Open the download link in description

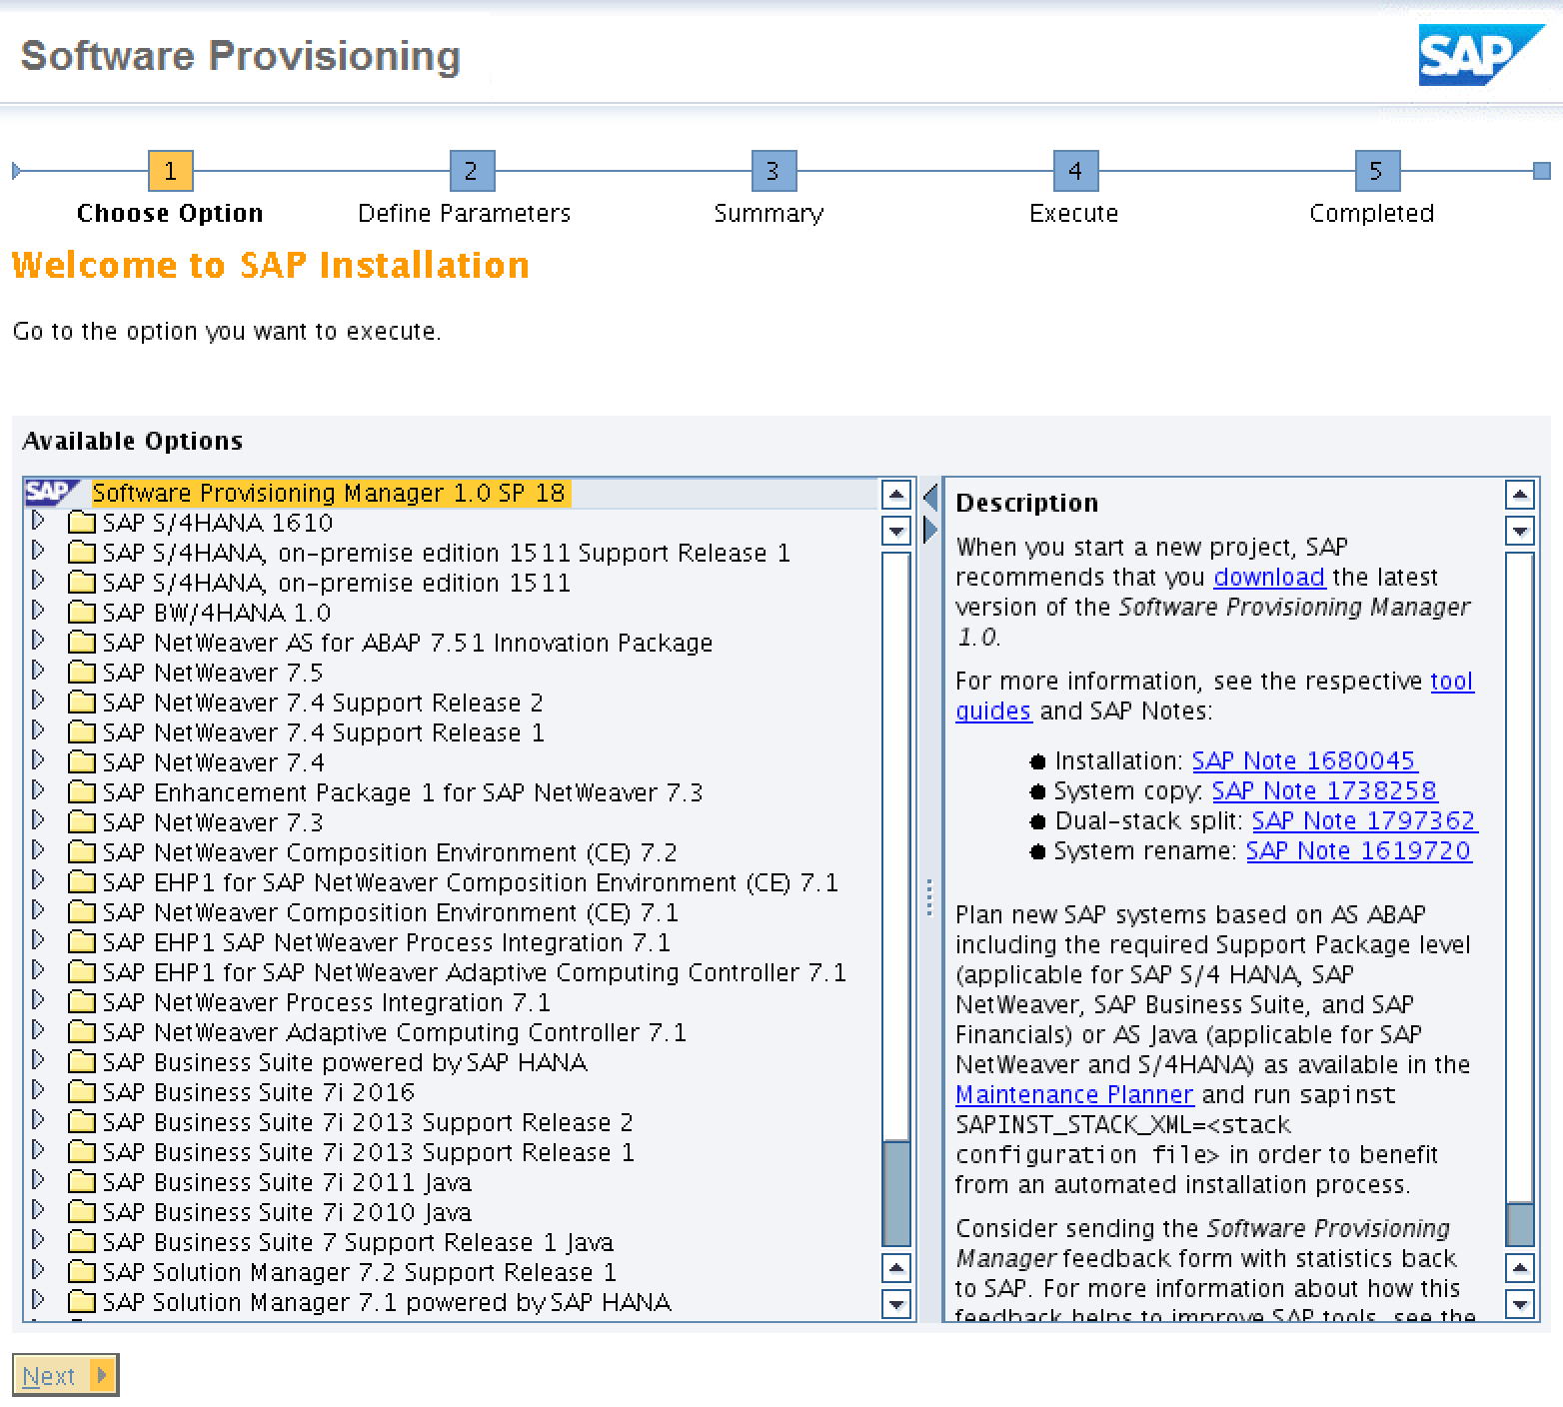(x=1269, y=577)
